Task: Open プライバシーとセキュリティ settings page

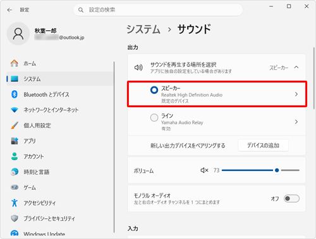Action: click(x=60, y=218)
